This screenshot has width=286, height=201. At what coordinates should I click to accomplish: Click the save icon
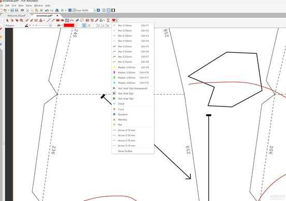click(x=12, y=10)
